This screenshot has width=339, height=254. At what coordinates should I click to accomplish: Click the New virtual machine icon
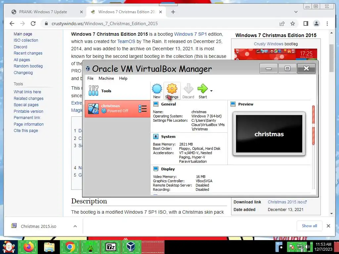[x=157, y=91]
